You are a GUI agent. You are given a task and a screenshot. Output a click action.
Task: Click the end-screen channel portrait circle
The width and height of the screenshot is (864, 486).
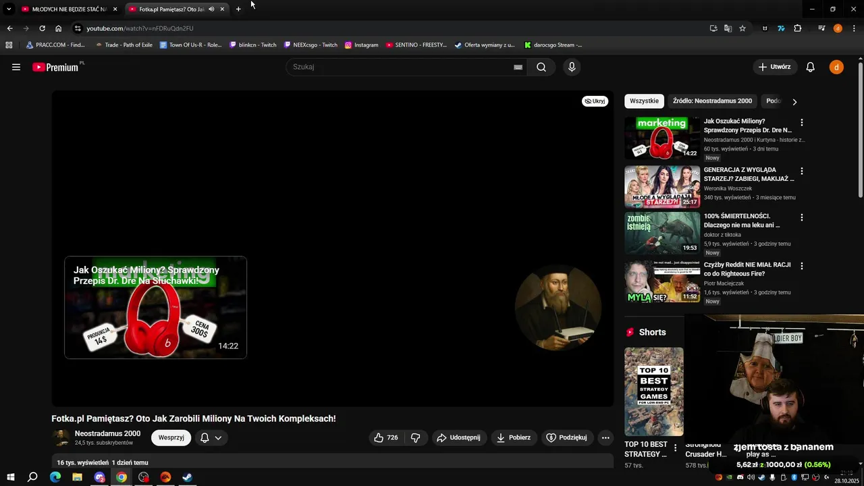(x=558, y=308)
